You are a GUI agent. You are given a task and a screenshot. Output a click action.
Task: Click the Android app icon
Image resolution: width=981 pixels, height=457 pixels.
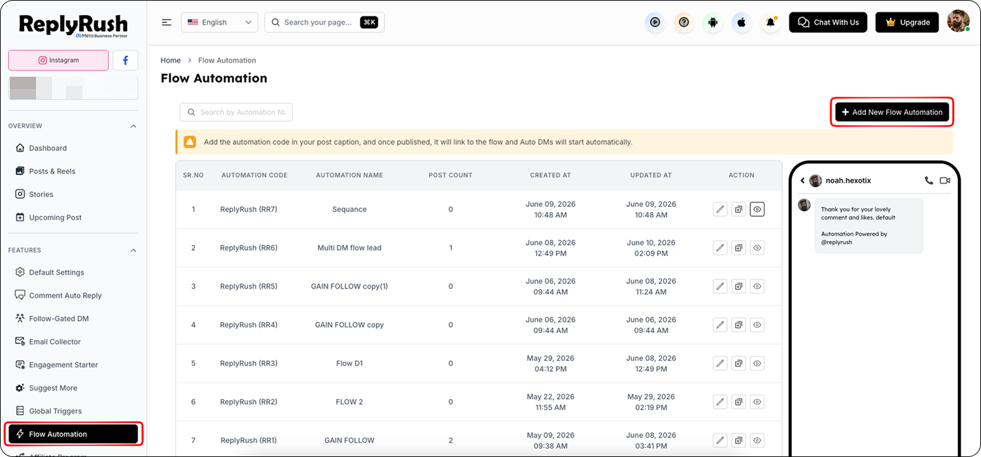tap(713, 22)
